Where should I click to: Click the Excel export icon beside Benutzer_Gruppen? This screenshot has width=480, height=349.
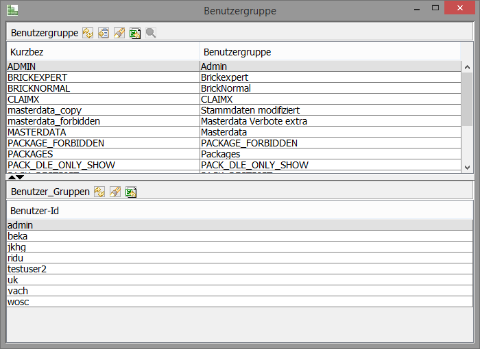pos(131,192)
